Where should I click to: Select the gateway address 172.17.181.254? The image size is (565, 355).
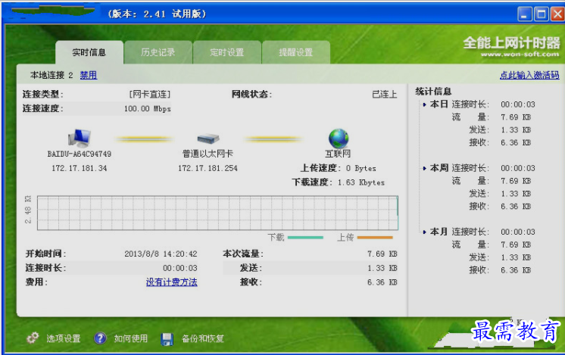pyautogui.click(x=208, y=168)
